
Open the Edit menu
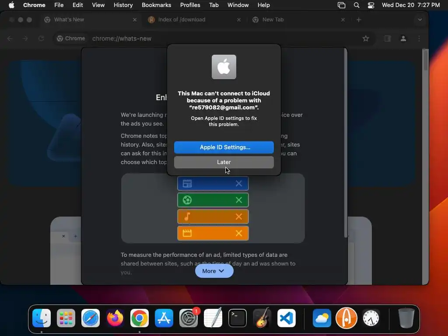(x=77, y=5)
